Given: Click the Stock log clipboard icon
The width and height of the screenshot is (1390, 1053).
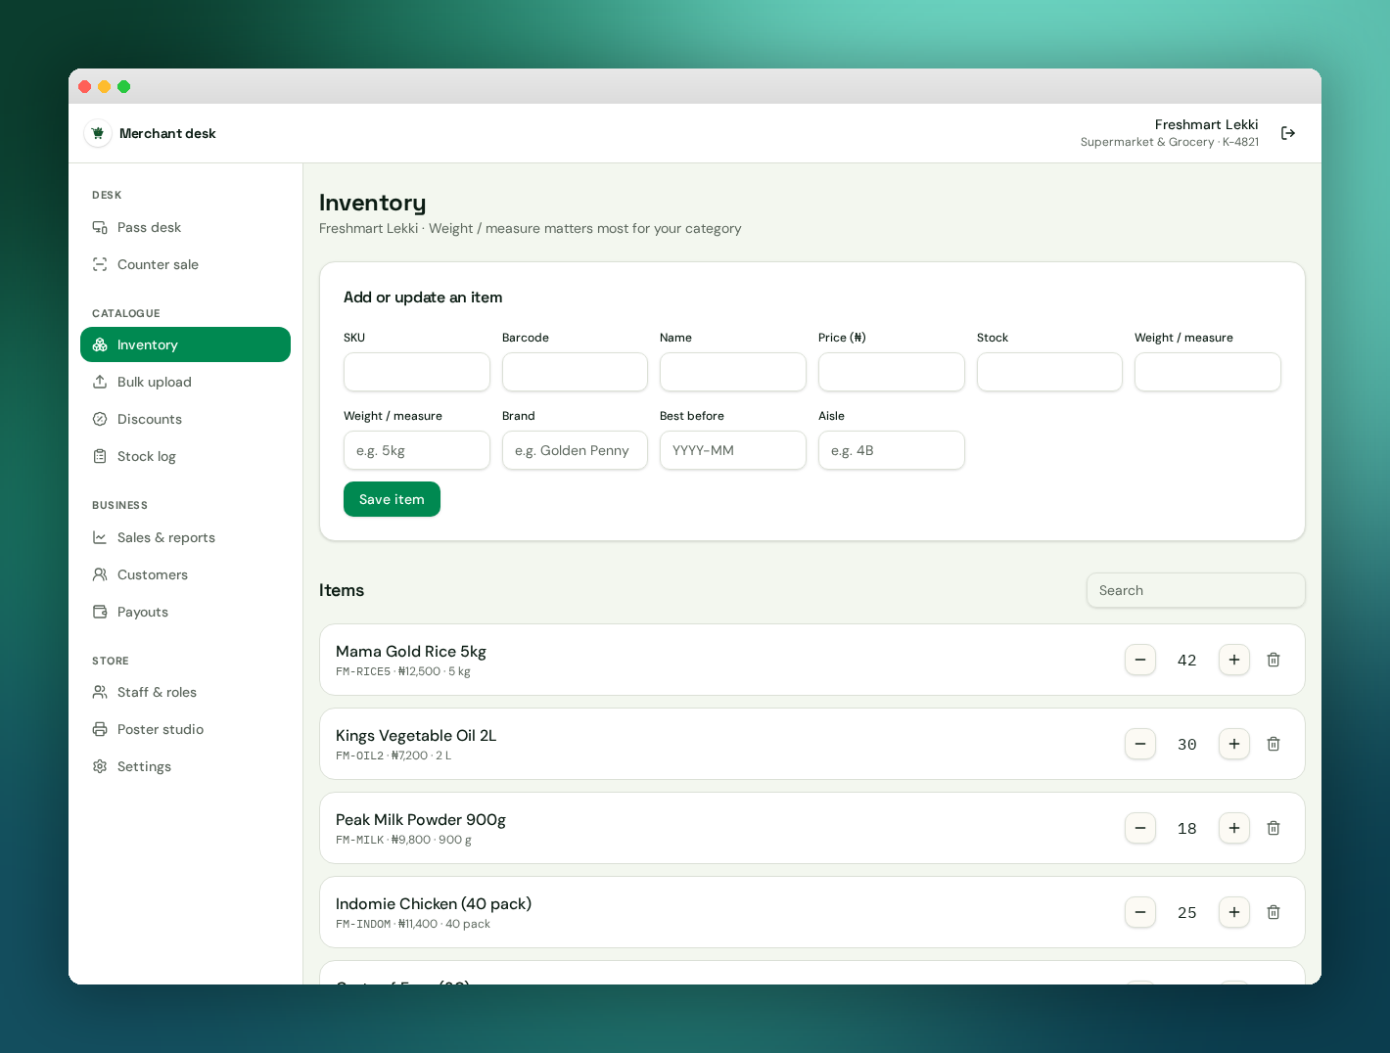Looking at the screenshot, I should [100, 456].
